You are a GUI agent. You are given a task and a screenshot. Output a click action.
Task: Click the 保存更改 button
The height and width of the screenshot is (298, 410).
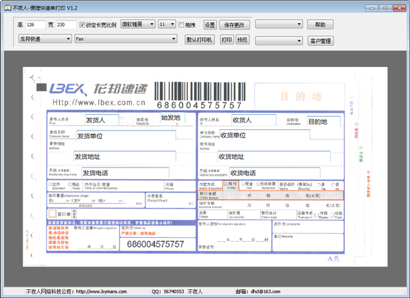234,25
